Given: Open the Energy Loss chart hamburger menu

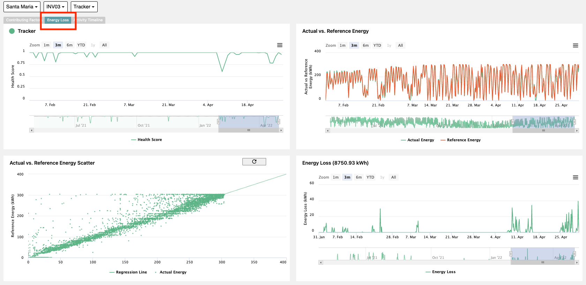Looking at the screenshot, I should [576, 178].
